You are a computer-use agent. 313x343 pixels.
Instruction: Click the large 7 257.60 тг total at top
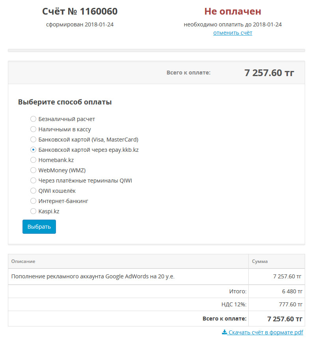(269, 73)
